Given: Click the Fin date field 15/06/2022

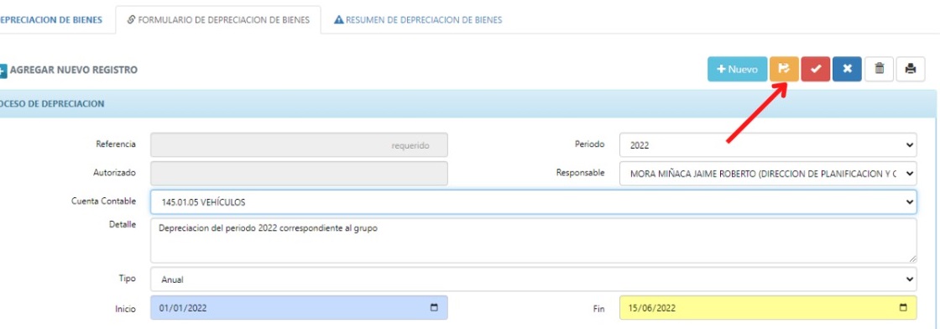Looking at the screenshot, I should [x=768, y=308].
